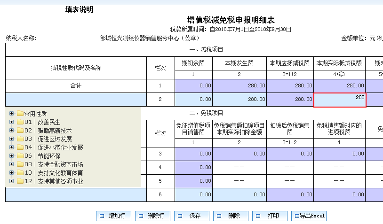Click the 本期实际抵减税额 input showing 280

pos(340,100)
